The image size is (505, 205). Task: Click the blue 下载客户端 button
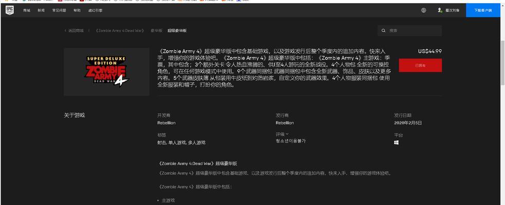click(x=483, y=10)
